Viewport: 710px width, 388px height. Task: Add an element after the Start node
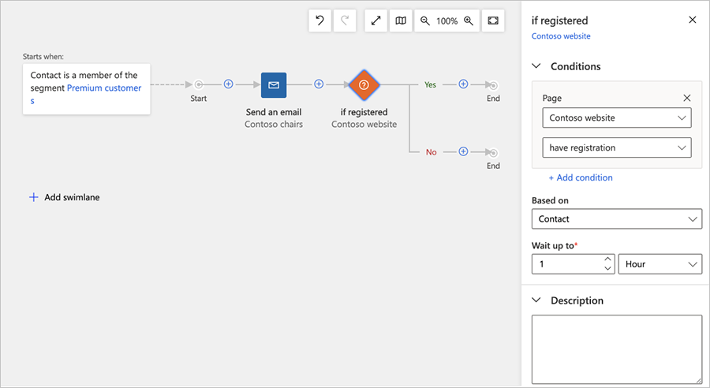point(228,84)
